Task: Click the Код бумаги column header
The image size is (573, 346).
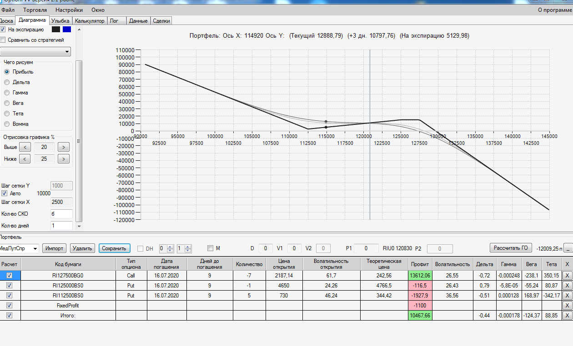Action: click(68, 264)
